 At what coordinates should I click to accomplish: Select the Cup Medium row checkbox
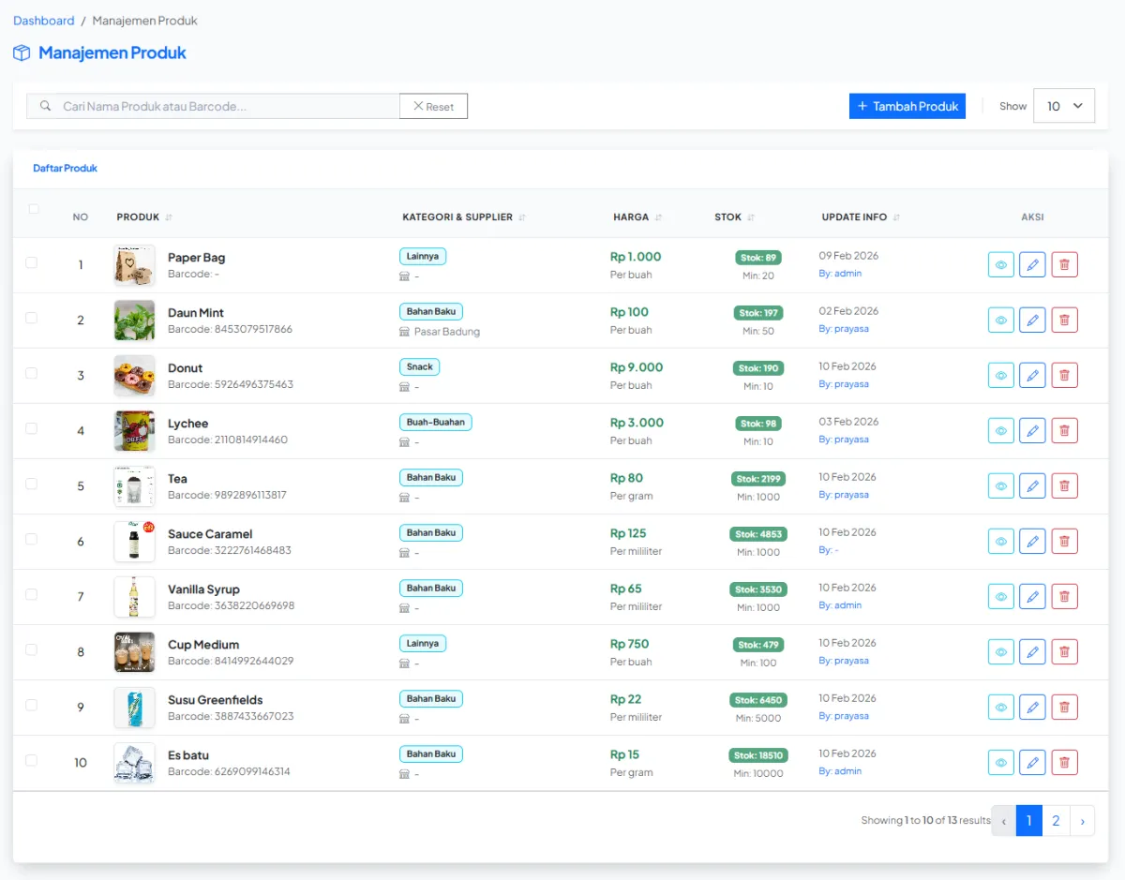click(x=31, y=649)
